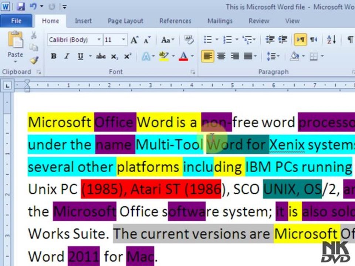The height and width of the screenshot is (266, 355).
Task: Open the References tab
Action: (175, 21)
